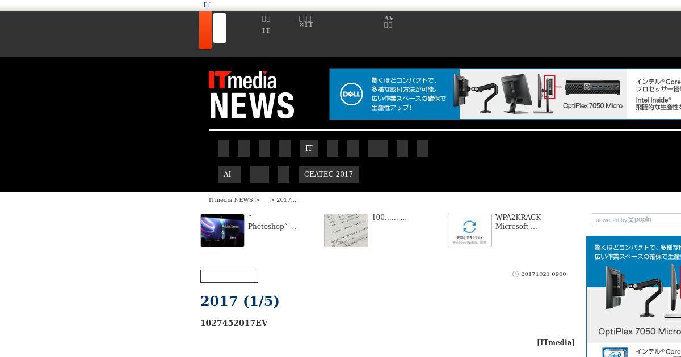Open the "AV" item in the top navigation
681x357 pixels.
pyautogui.click(x=389, y=22)
